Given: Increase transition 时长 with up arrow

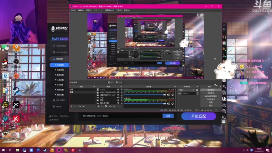Looking at the screenshot, I should click(197, 93).
